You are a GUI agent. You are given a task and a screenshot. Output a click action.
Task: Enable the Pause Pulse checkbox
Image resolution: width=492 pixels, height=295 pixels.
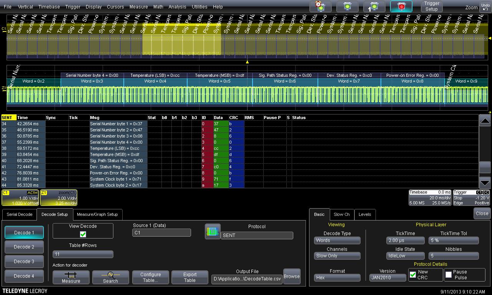click(449, 275)
